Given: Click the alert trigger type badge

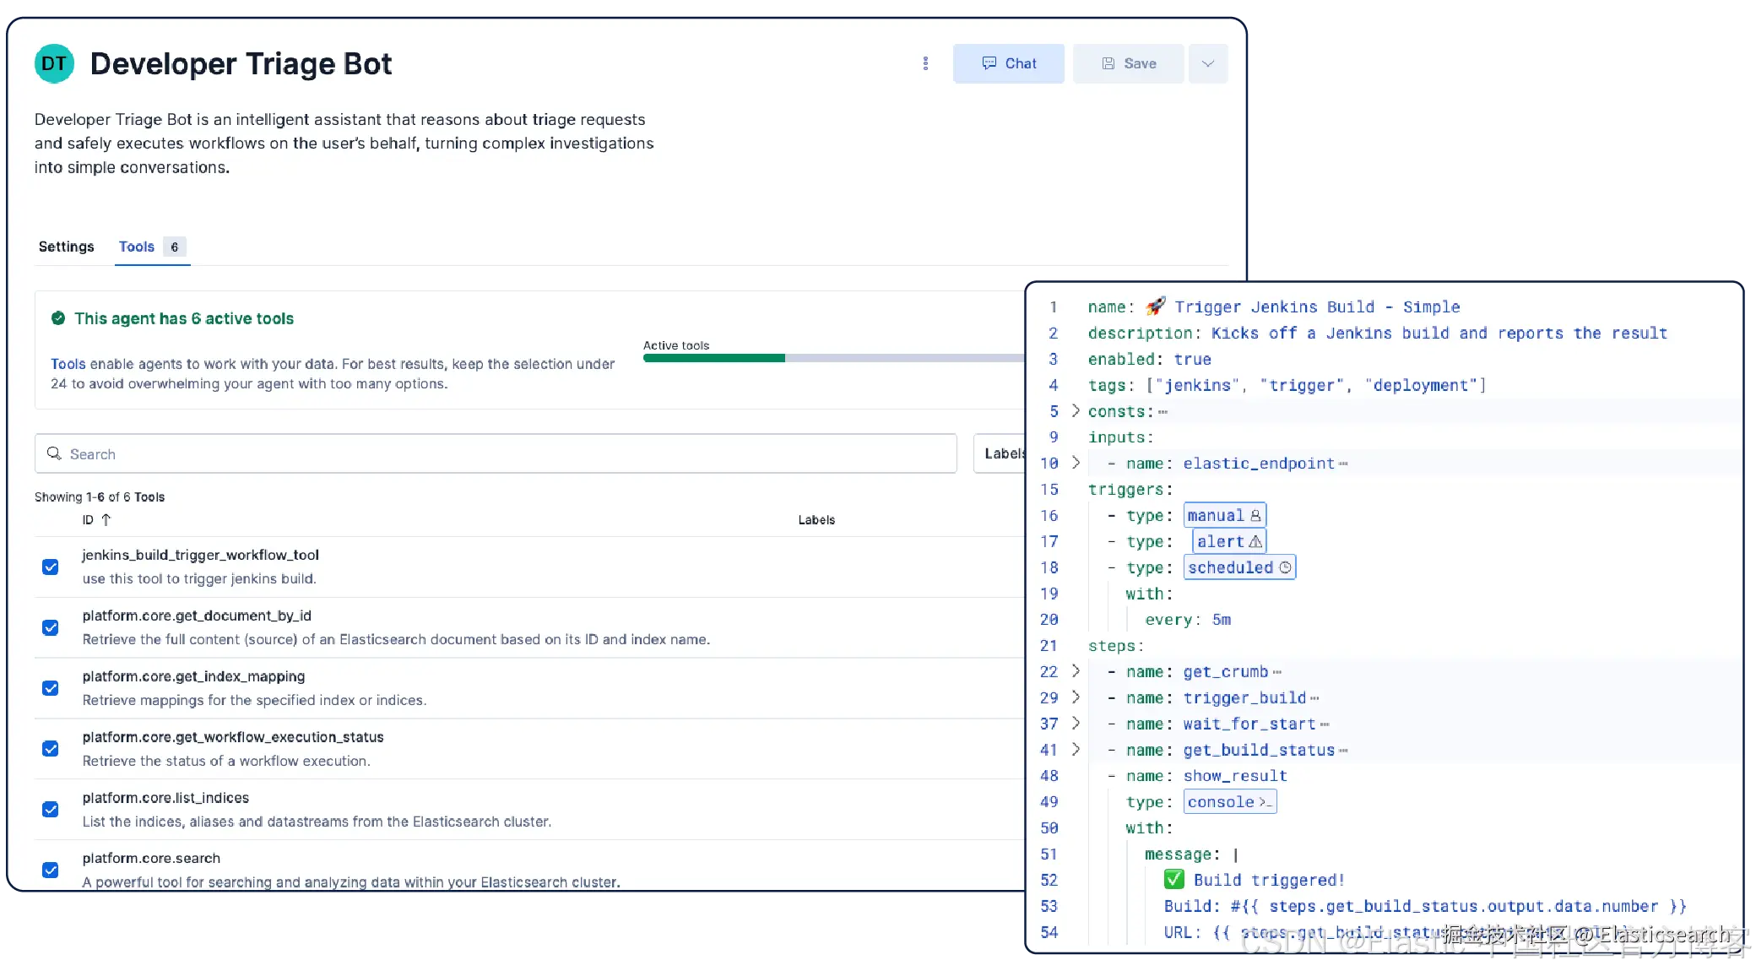Looking at the screenshot, I should coord(1229,541).
